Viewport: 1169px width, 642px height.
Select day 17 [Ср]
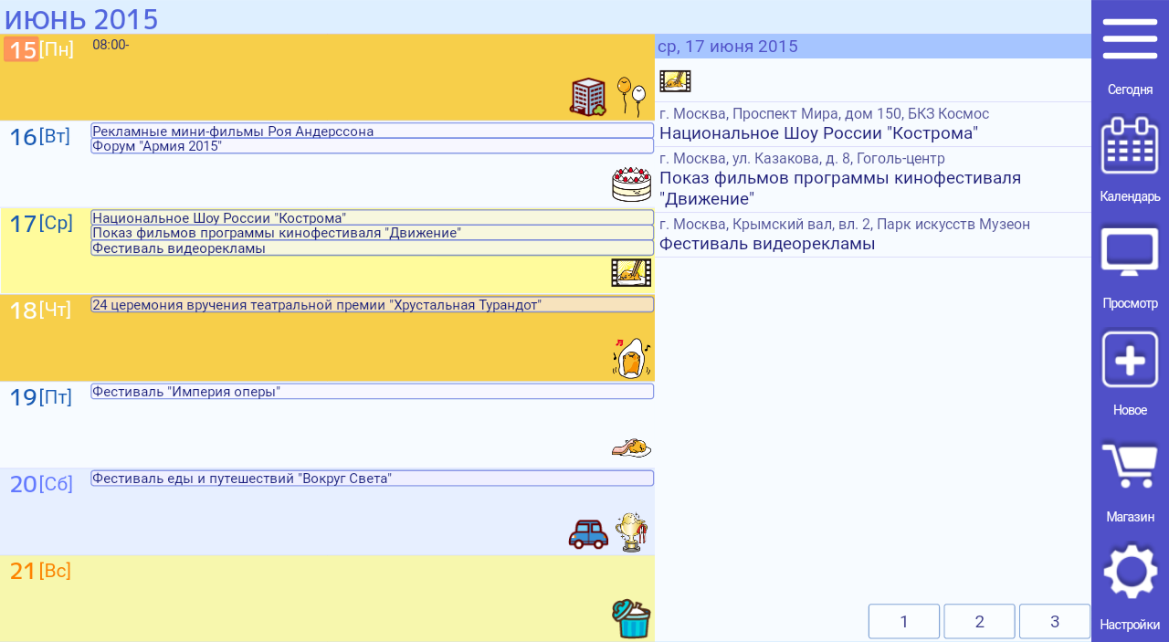41,224
